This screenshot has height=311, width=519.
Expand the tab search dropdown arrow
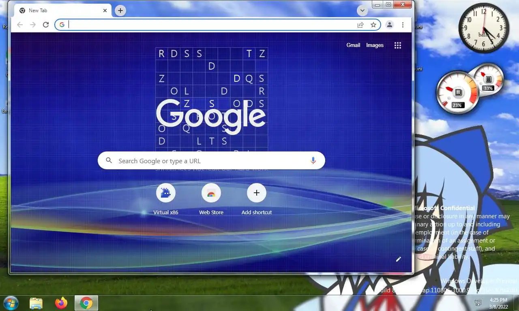click(x=362, y=11)
